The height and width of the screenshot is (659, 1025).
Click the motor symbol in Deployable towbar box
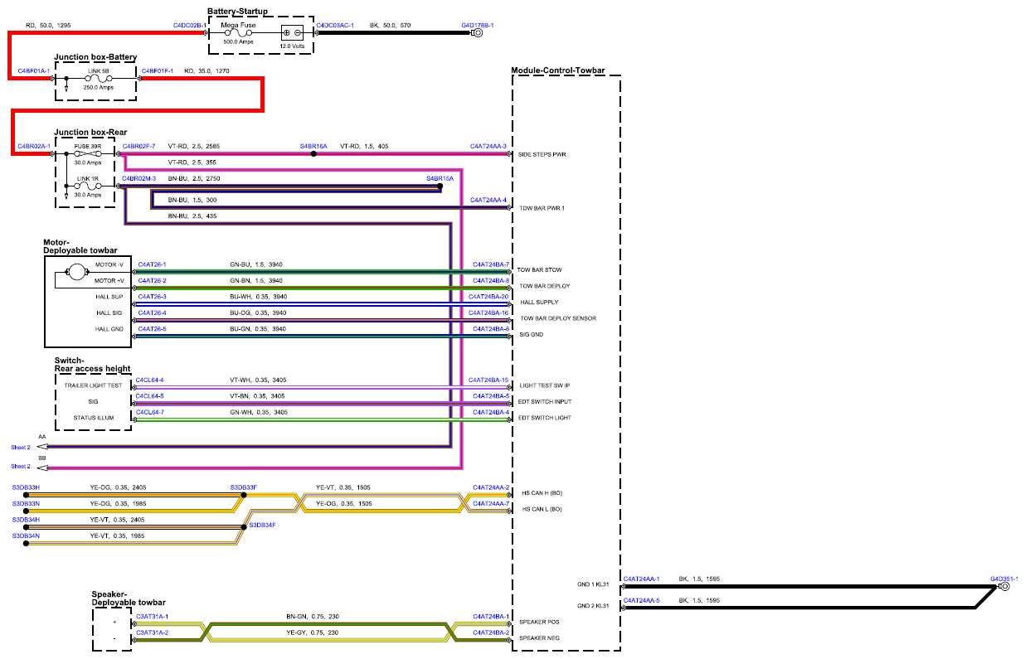coord(75,270)
